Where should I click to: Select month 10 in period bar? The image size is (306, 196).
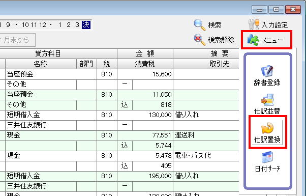click(x=25, y=25)
